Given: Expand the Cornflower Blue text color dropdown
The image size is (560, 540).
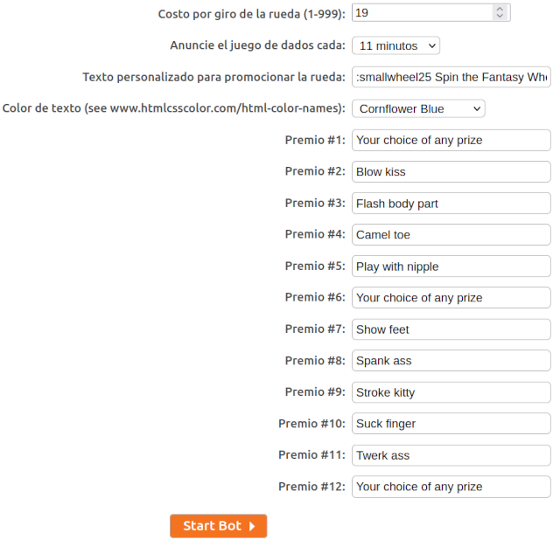Looking at the screenshot, I should [x=418, y=108].
